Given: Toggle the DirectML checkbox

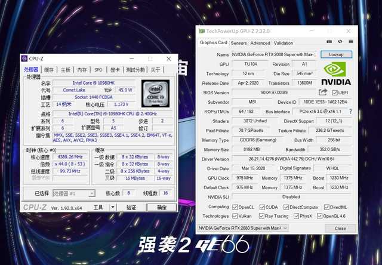Looking at the screenshot, I should pos(326,207).
